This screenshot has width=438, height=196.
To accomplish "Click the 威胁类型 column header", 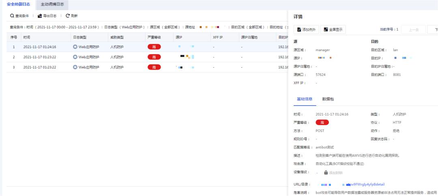I will pos(117,37).
